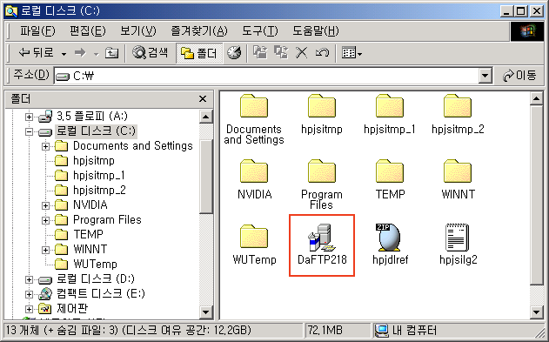Select 제어판 in the folder tree
549x342 pixels.
point(72,309)
